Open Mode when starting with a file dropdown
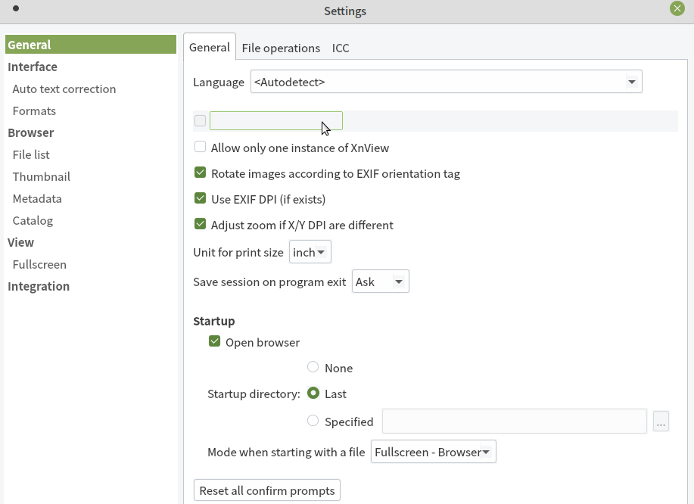 (433, 452)
